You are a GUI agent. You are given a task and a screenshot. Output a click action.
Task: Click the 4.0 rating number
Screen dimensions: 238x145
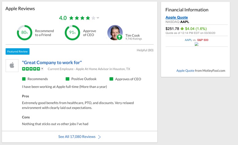63,18
